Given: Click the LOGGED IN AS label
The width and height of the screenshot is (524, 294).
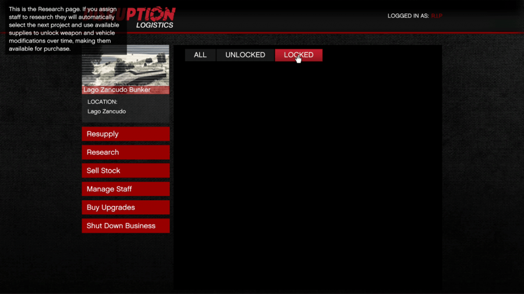Looking at the screenshot, I should point(408,16).
